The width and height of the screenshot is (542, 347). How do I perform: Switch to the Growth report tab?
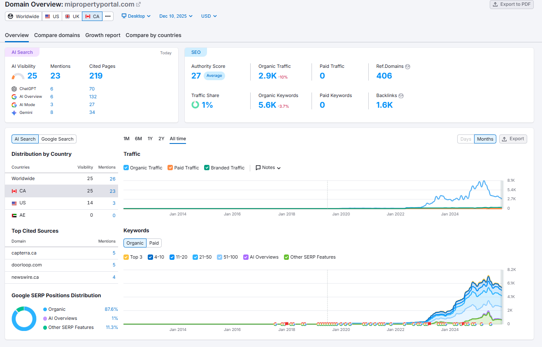coord(102,35)
